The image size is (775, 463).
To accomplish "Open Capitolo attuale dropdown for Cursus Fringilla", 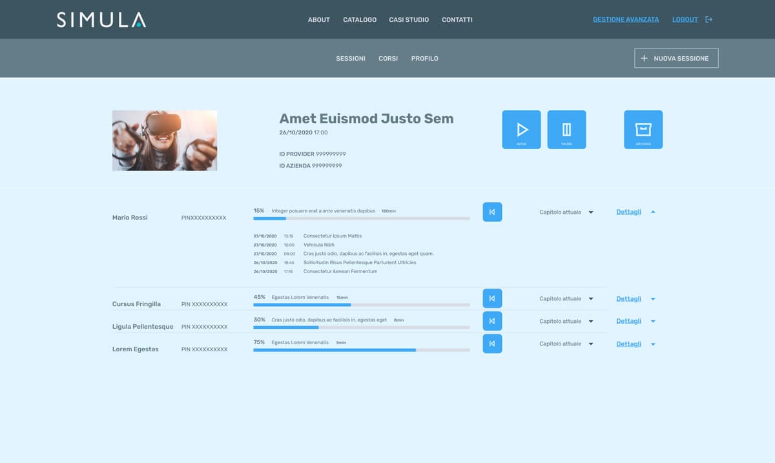I will 566,298.
